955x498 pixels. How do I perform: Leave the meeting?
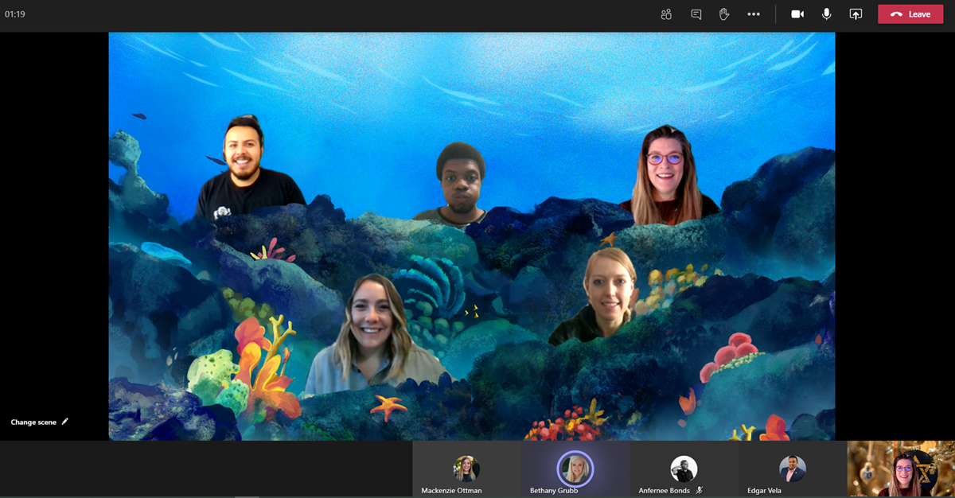[910, 14]
